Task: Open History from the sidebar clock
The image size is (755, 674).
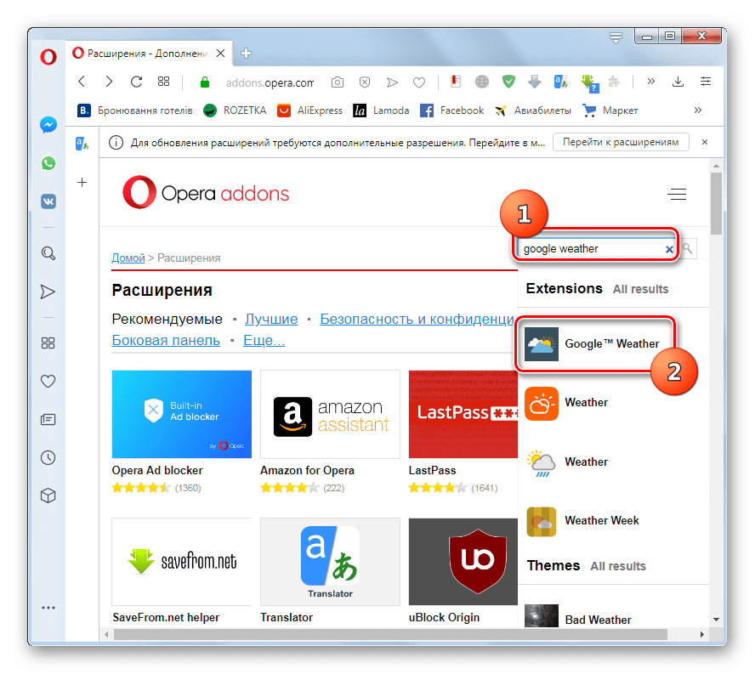Action: click(48, 457)
